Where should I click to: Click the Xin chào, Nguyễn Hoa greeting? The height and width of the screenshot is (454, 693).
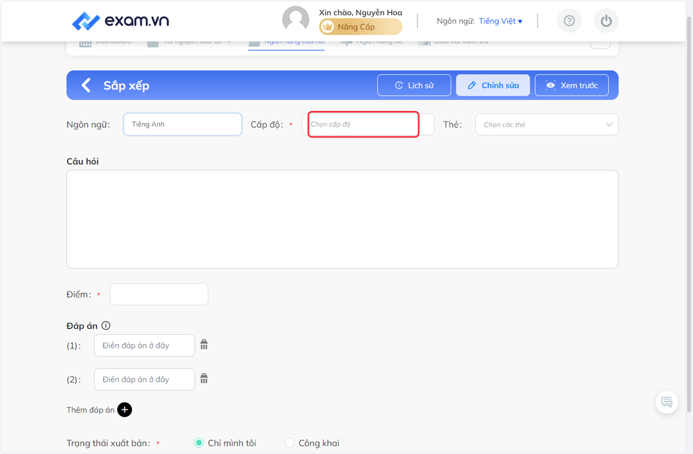(x=360, y=12)
